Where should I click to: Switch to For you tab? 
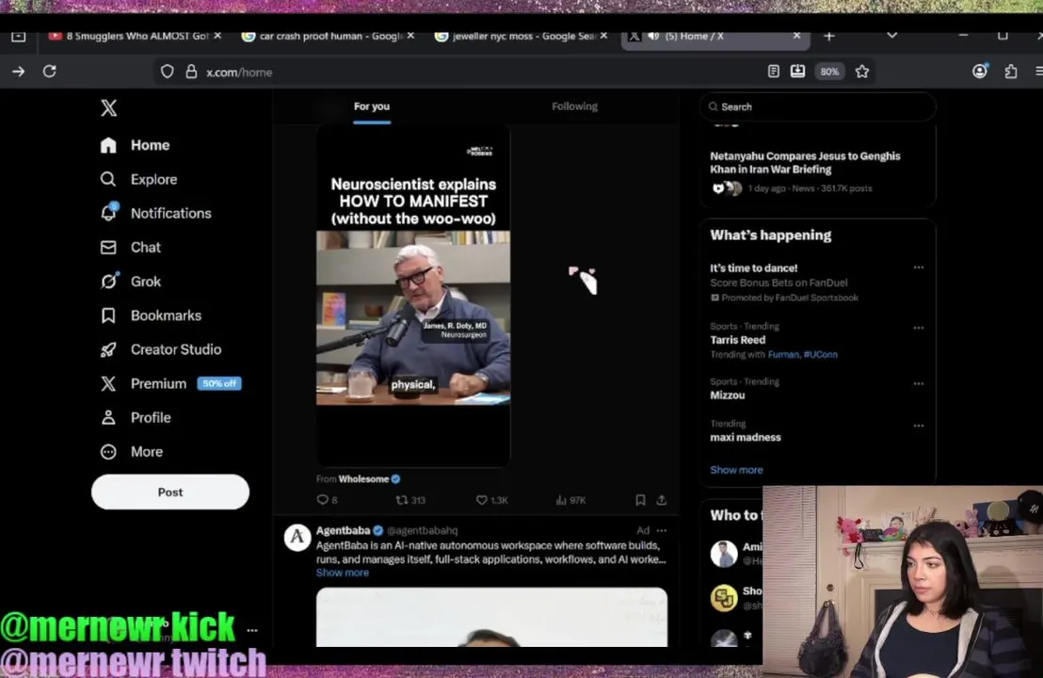pyautogui.click(x=372, y=106)
